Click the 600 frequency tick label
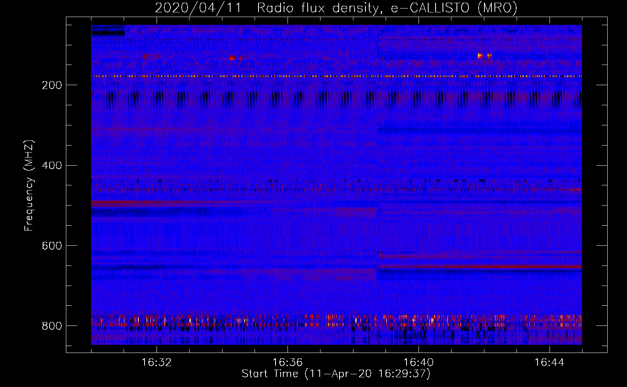 click(52, 246)
